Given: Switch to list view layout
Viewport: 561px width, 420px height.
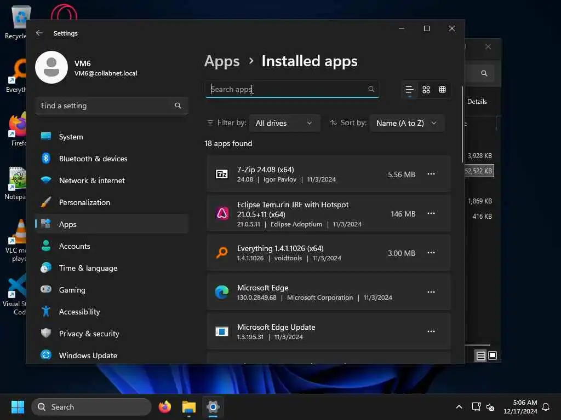Looking at the screenshot, I should pyautogui.click(x=409, y=90).
